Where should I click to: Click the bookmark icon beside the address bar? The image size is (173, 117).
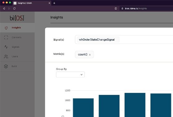tap(116, 9)
